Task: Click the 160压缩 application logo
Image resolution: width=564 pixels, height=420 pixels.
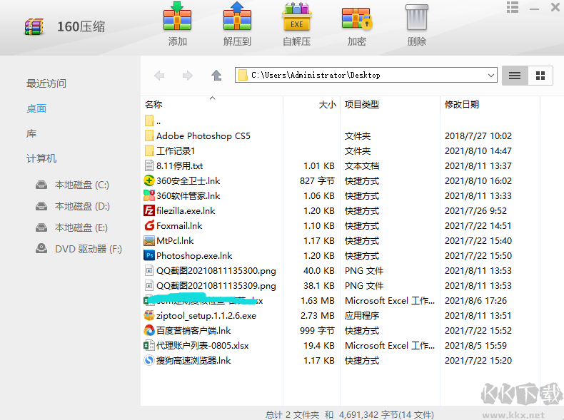Action: 34,27
